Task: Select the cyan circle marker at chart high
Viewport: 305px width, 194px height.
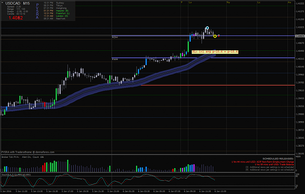Action: tap(207, 28)
